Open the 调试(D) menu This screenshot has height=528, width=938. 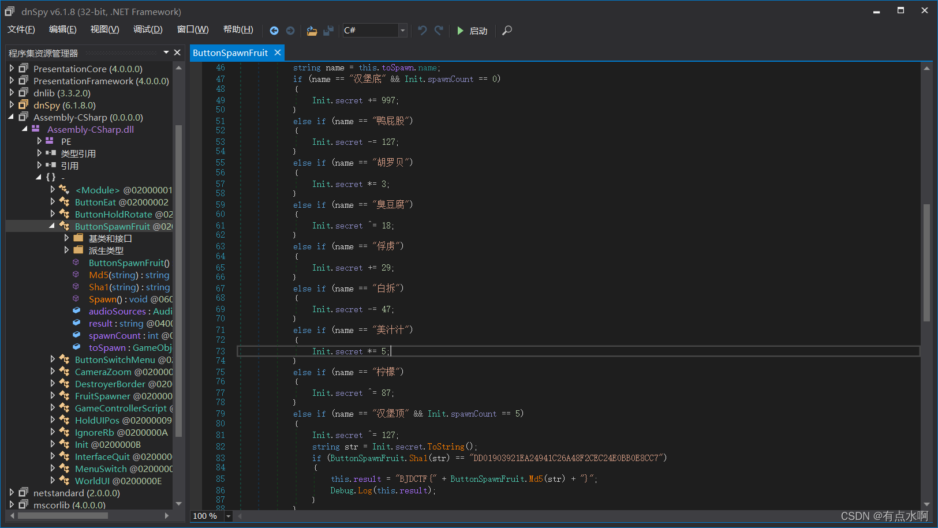click(x=148, y=29)
